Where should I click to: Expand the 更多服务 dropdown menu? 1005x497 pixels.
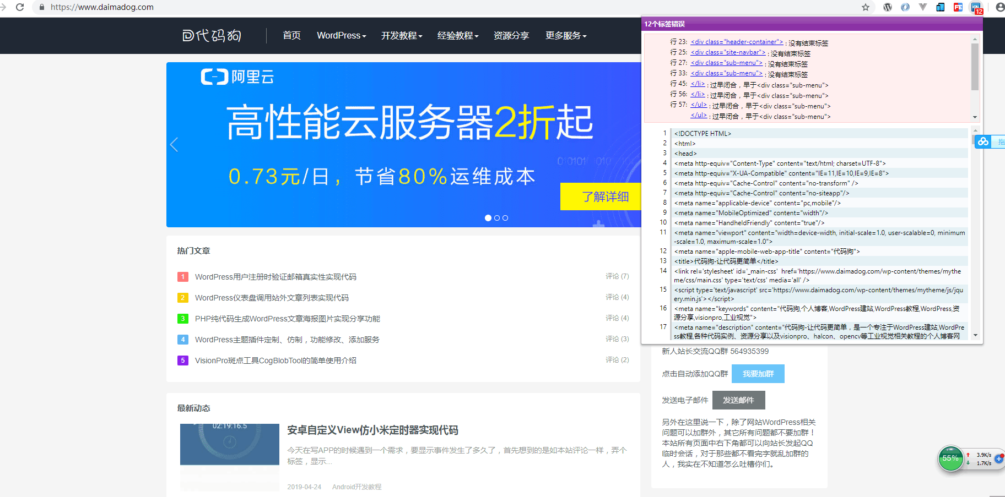pyautogui.click(x=565, y=36)
